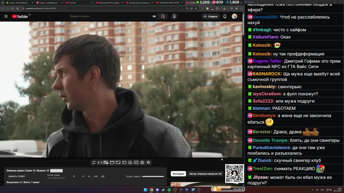Click the QR code image

point(234,174)
